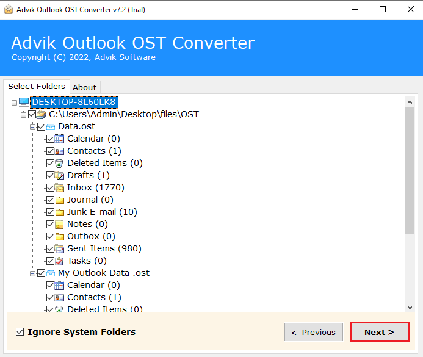423x357 pixels.
Task: Select the DESKTOP-8L60LK8 tree row
Action: (74, 102)
